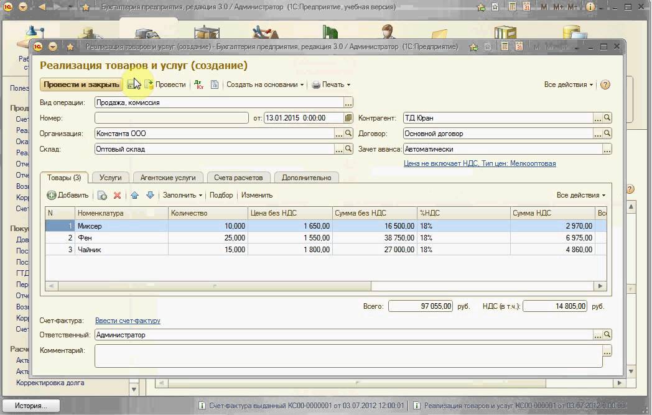Open Администратор record with magnifier

coord(607,334)
